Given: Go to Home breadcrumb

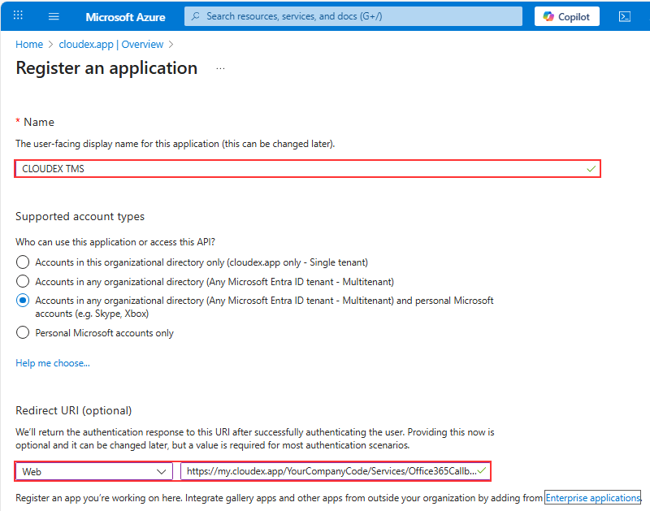Looking at the screenshot, I should coord(29,45).
